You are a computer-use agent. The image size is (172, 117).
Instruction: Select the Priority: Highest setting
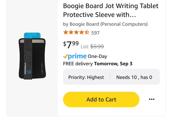pos(86,77)
